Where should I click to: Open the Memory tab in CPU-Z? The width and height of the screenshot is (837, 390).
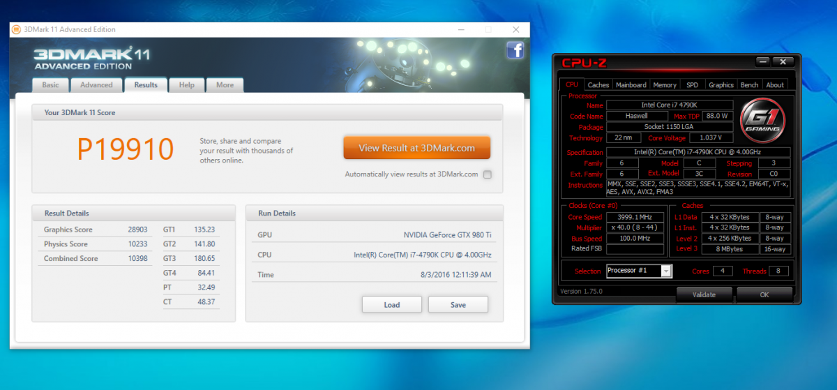[665, 85]
